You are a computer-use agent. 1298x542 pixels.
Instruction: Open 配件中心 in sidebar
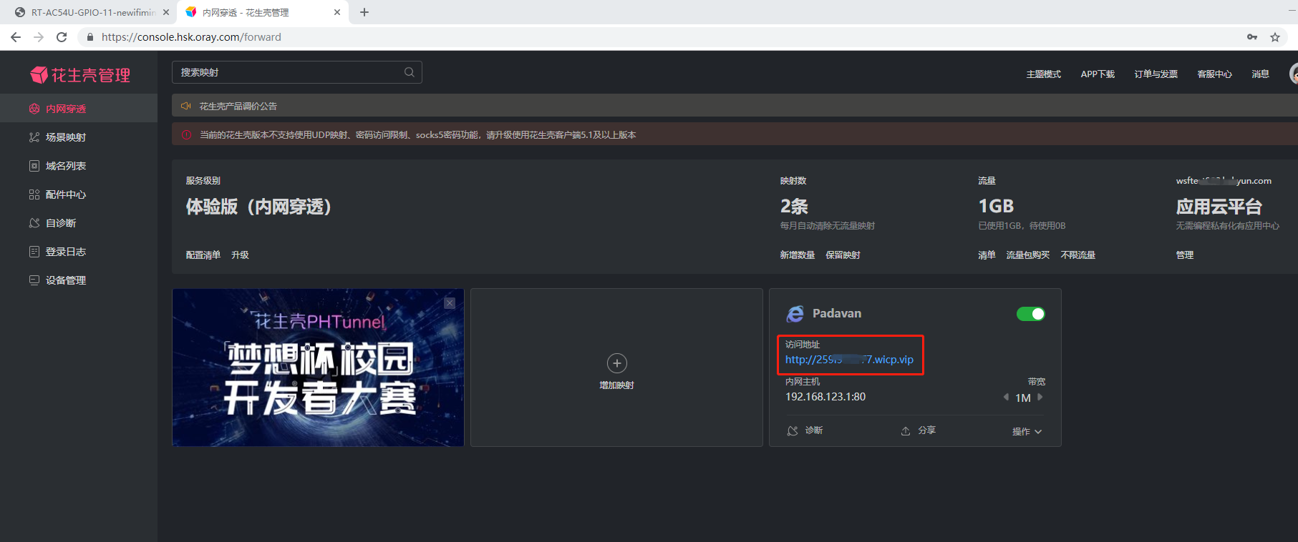pos(79,194)
